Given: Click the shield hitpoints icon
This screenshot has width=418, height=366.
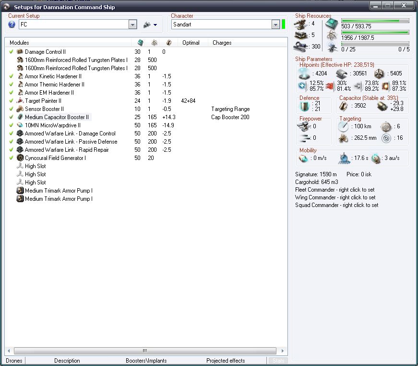Looking at the screenshot, I should pyautogui.click(x=304, y=73).
